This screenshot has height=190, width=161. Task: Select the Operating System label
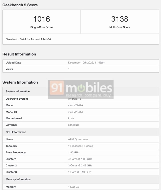(17, 99)
